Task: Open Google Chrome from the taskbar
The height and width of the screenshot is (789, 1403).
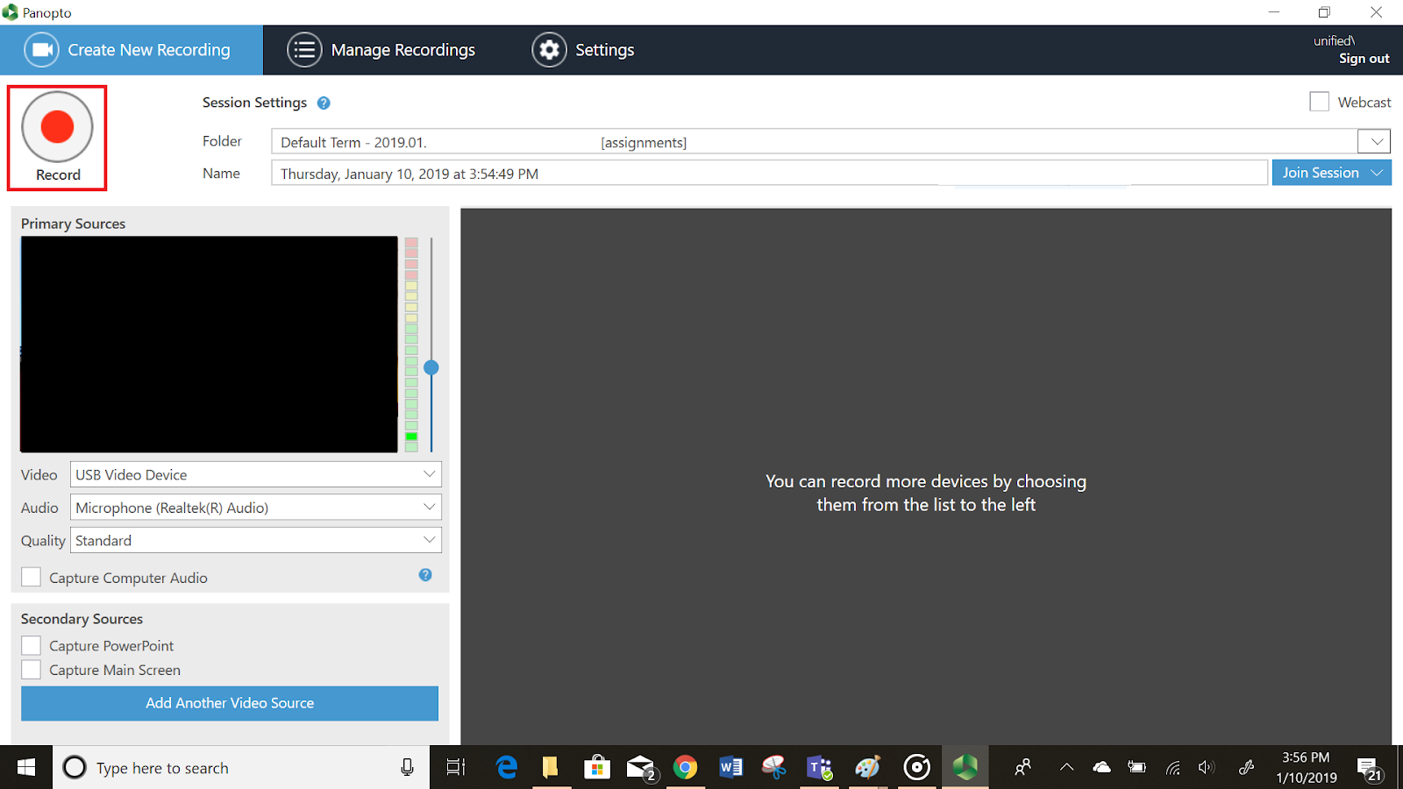Action: (x=685, y=768)
